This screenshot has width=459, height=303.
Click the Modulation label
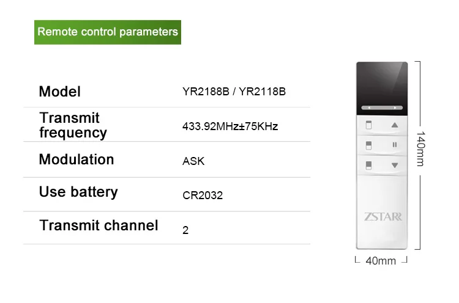click(76, 159)
